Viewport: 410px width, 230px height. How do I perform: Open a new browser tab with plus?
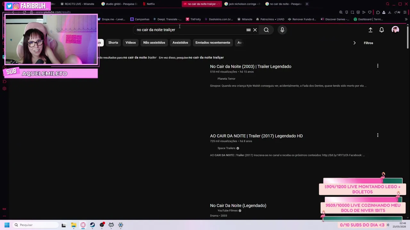point(307,4)
